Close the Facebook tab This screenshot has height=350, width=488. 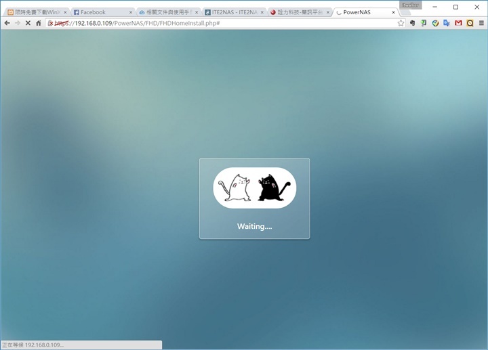(130, 12)
